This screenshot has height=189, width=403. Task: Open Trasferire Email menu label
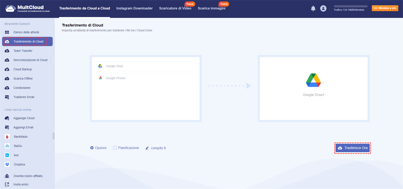pyautogui.click(x=24, y=97)
